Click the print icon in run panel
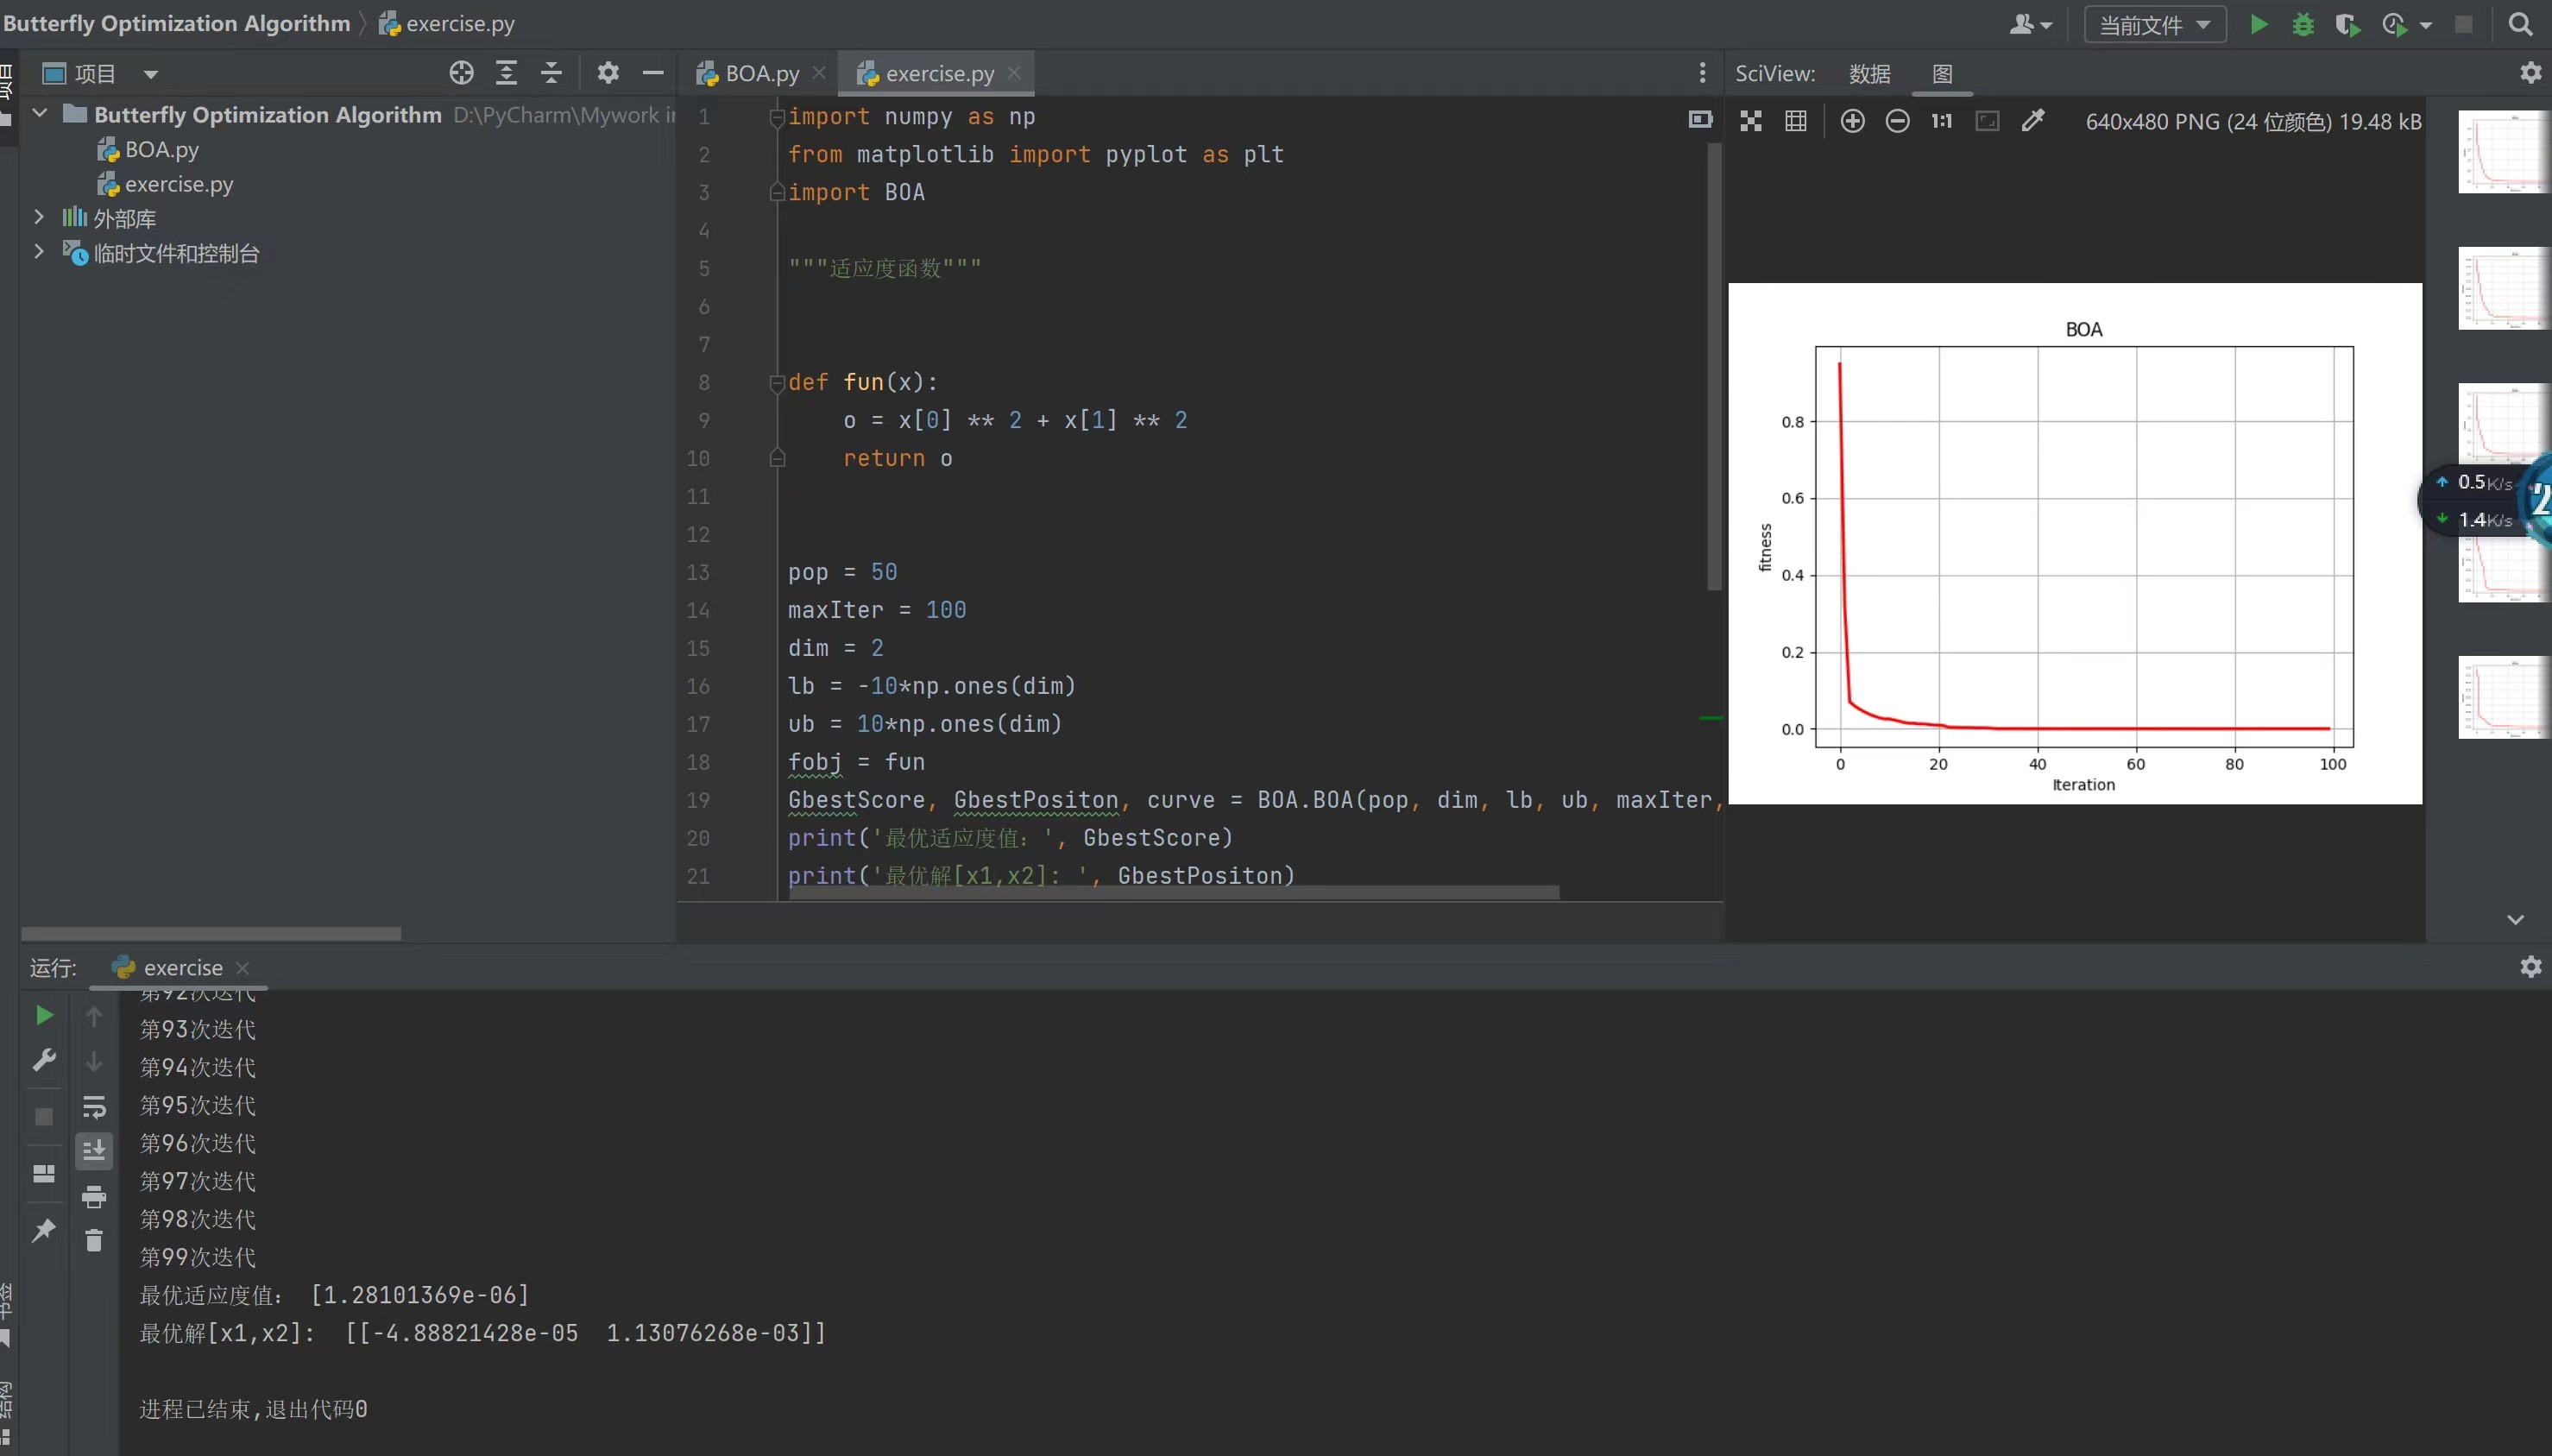Screen dimensions: 2552x1456 pyautogui.click(x=94, y=1196)
